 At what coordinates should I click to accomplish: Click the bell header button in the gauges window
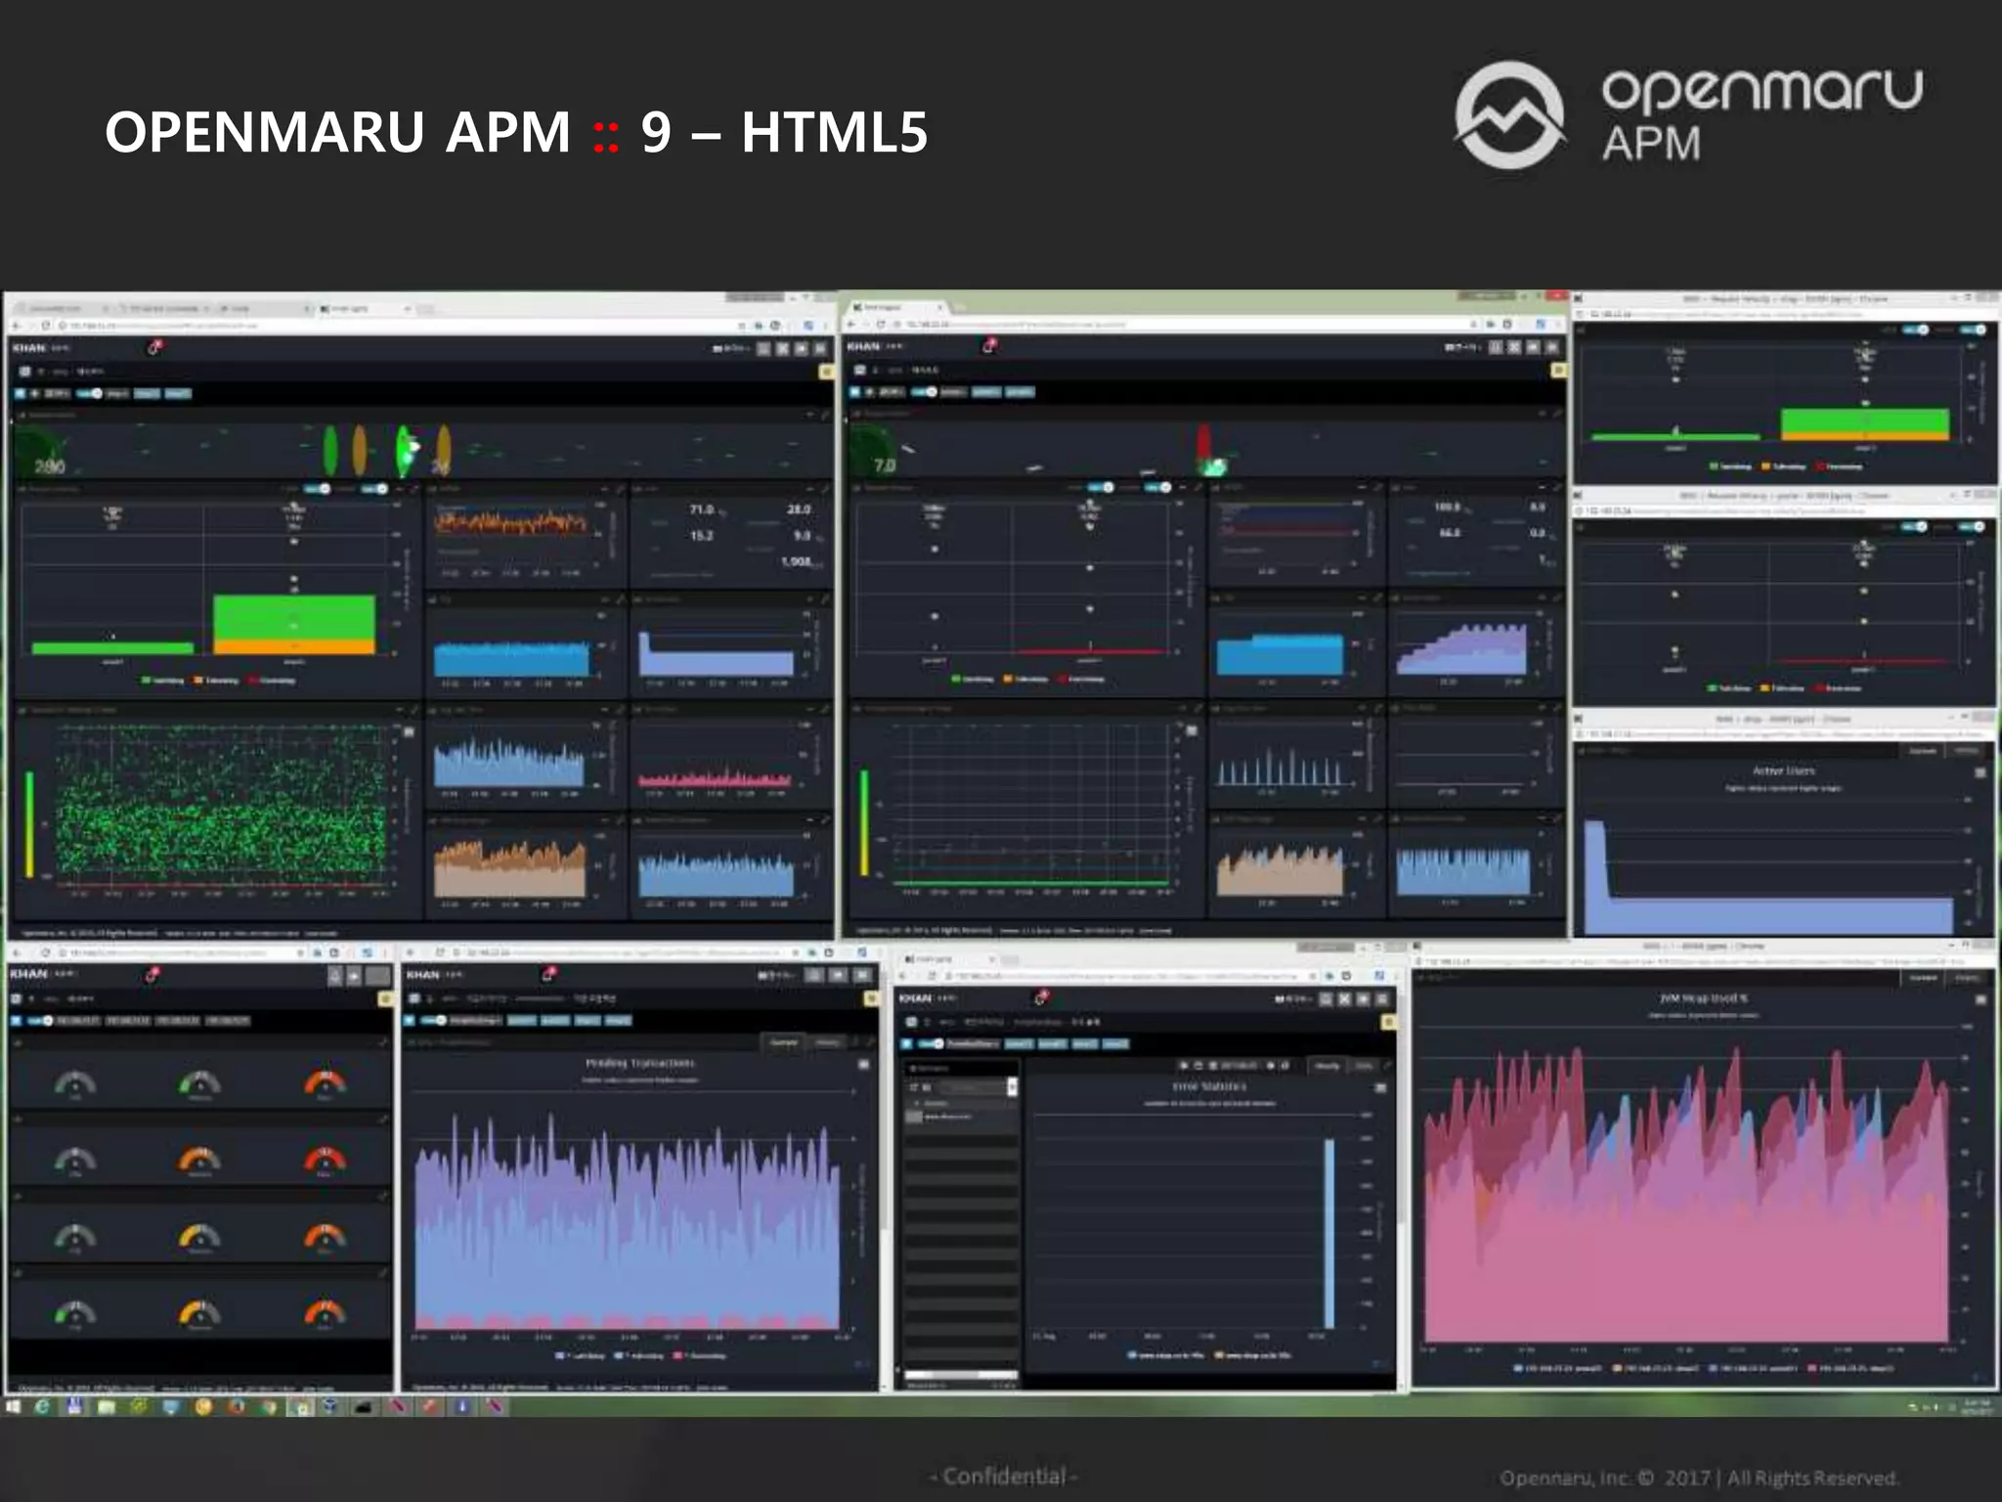334,975
